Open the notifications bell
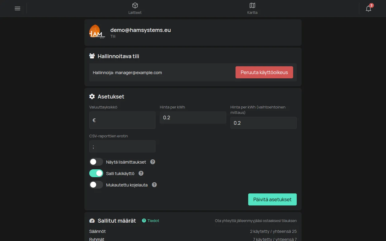 tap(369, 8)
